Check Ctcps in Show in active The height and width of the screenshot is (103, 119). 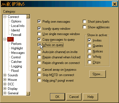coord(89,62)
